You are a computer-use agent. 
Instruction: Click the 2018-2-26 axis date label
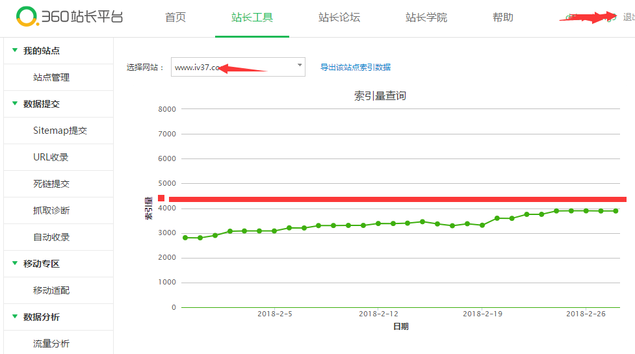point(586,314)
